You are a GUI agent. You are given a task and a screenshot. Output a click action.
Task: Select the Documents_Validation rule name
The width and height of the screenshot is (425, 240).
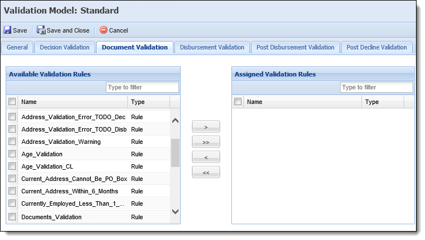click(x=51, y=218)
